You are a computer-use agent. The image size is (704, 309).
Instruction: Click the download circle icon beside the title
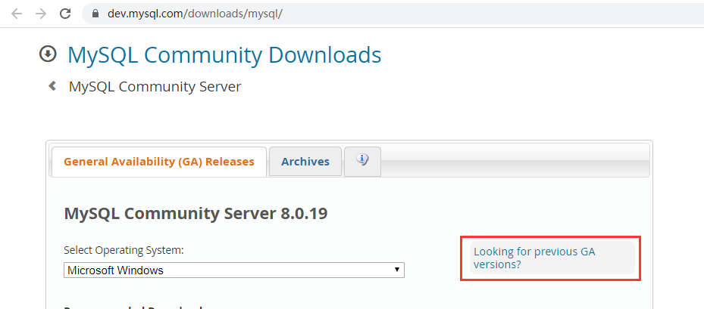pos(48,54)
